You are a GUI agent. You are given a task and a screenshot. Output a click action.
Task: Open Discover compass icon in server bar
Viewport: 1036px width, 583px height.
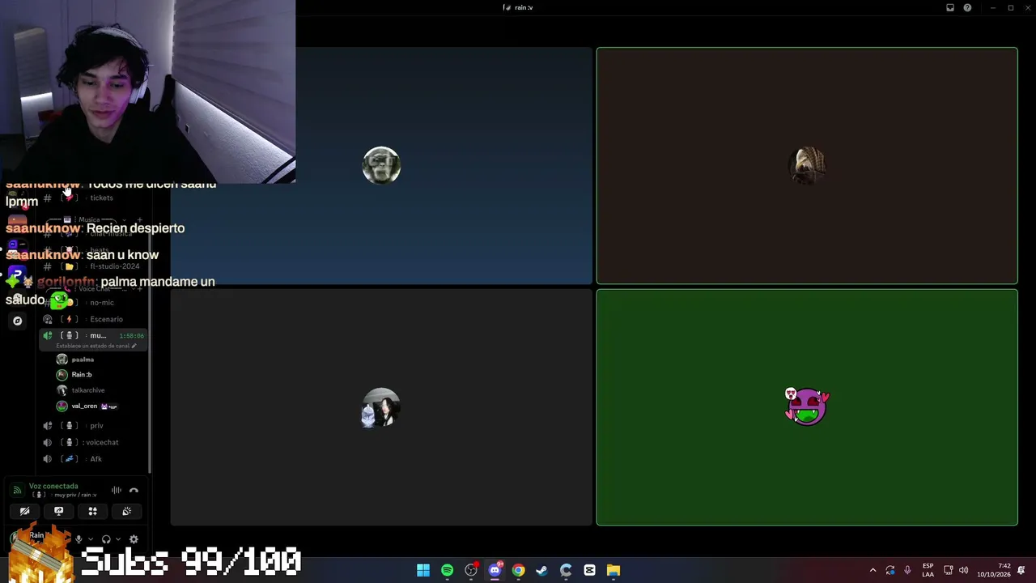click(17, 321)
